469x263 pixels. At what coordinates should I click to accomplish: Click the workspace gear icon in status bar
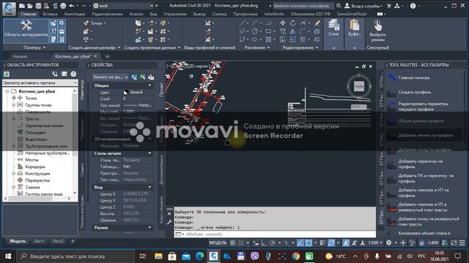(388, 243)
